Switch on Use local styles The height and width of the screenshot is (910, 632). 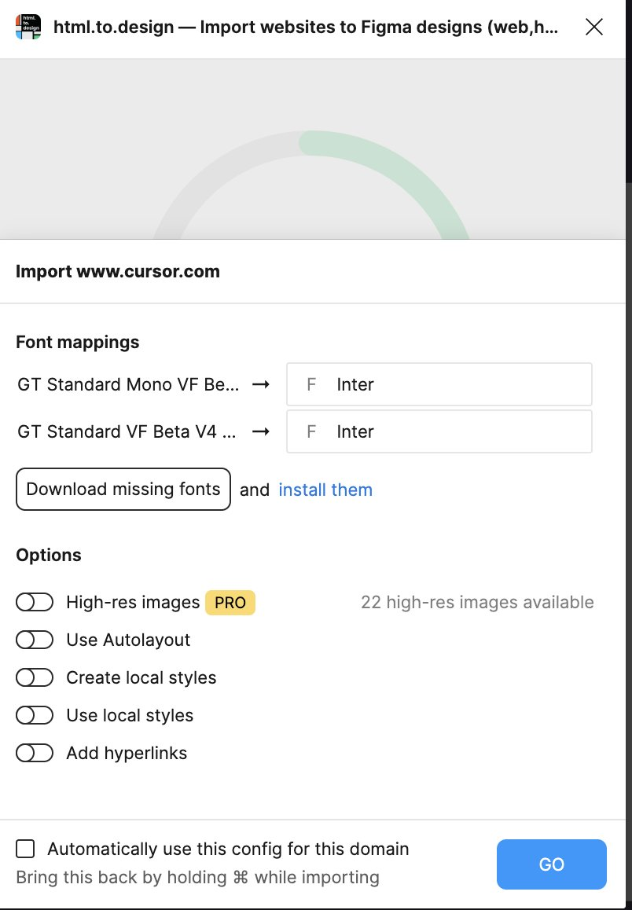(x=35, y=716)
